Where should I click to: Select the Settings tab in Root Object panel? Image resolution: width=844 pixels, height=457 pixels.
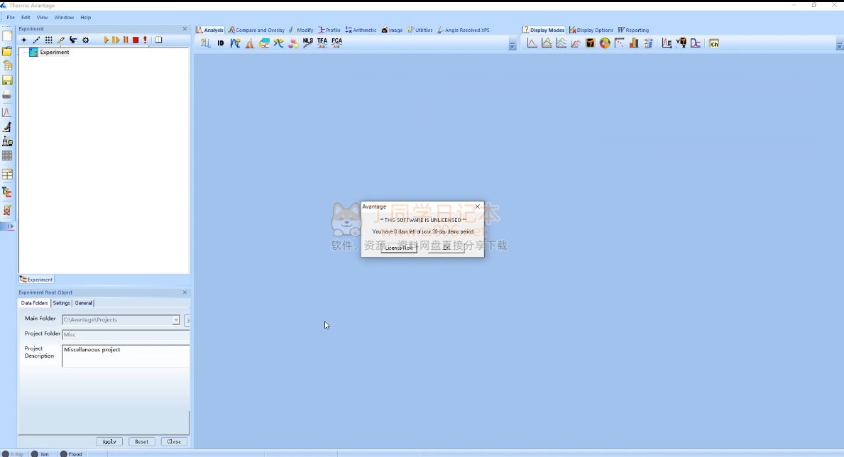coord(61,303)
